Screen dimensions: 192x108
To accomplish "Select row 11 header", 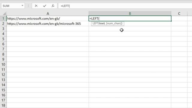I will (3, 70).
